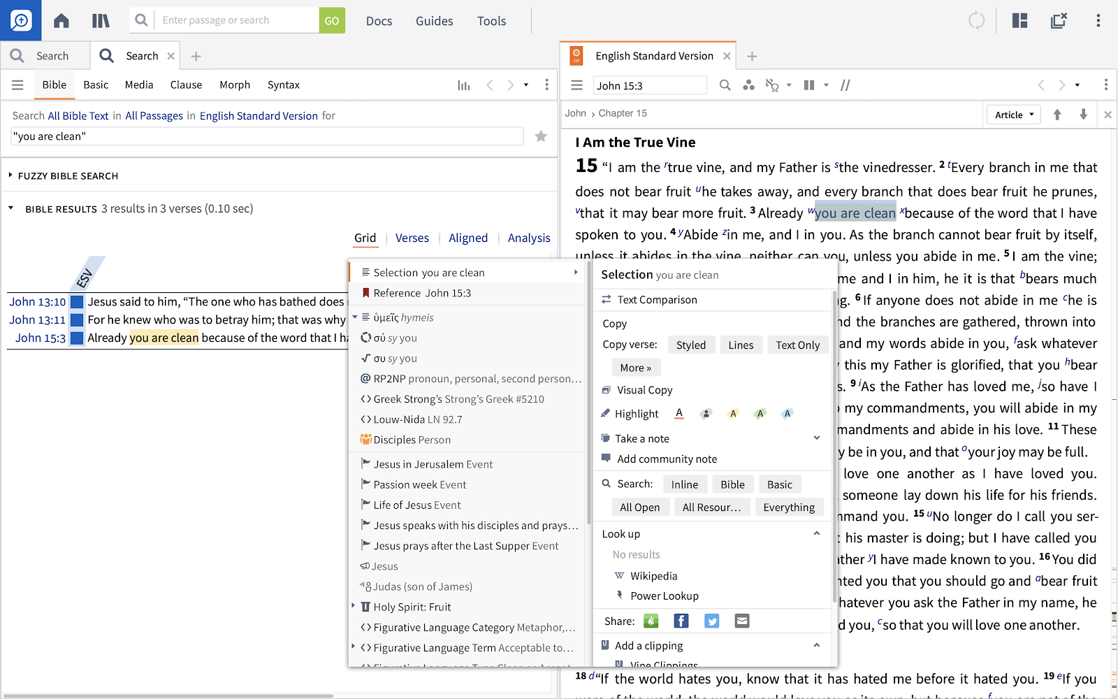Viewport: 1118px width, 699px height.
Task: Click the More » button
Action: tap(635, 368)
